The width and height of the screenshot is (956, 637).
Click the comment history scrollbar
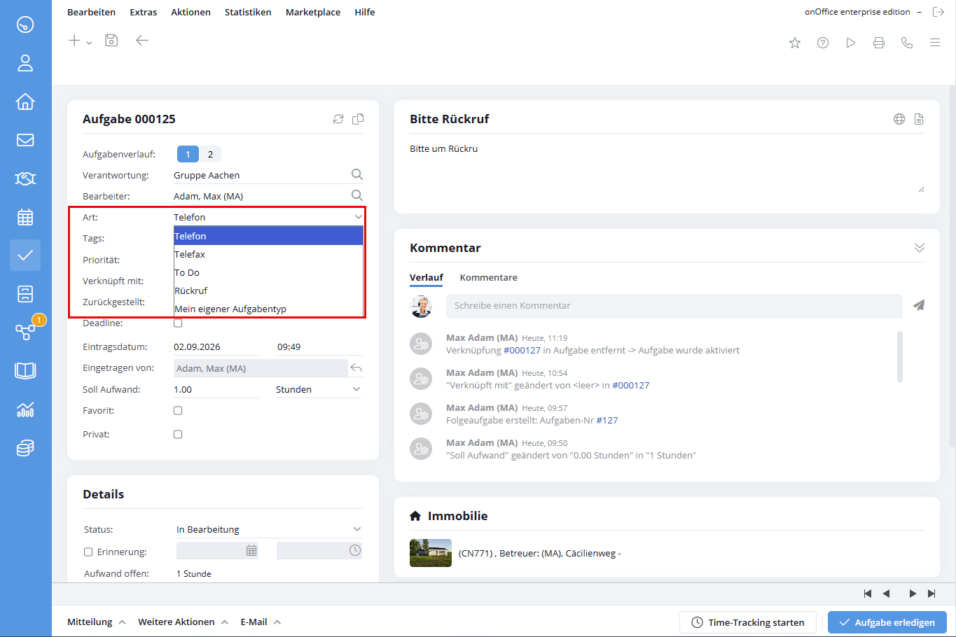pos(900,357)
